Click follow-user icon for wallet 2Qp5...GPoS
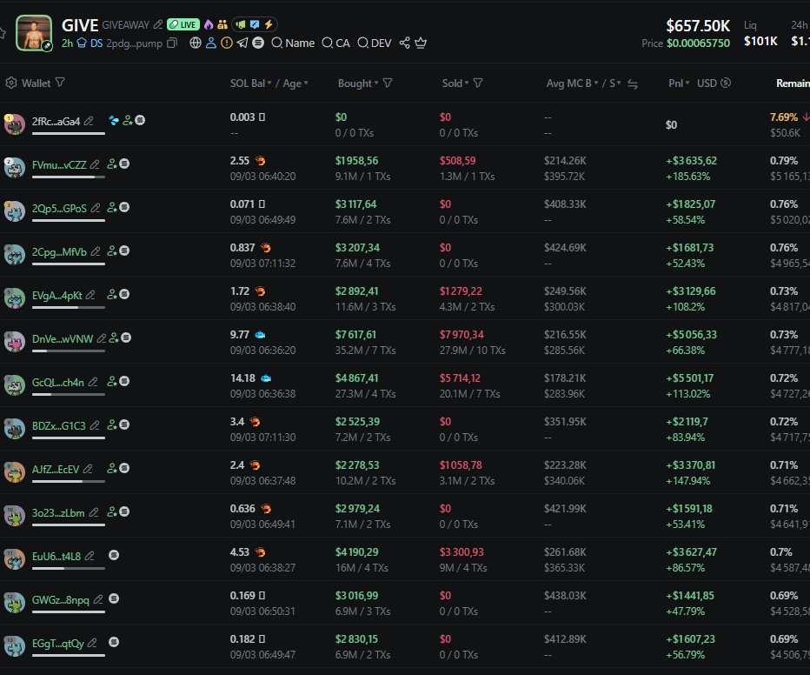This screenshot has width=810, height=675. [x=111, y=207]
